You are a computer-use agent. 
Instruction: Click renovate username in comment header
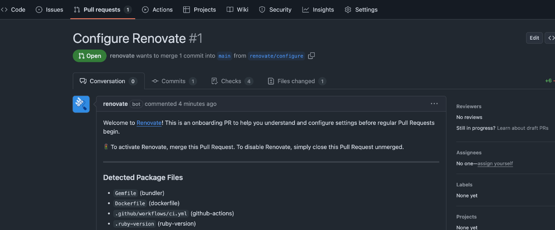point(115,104)
